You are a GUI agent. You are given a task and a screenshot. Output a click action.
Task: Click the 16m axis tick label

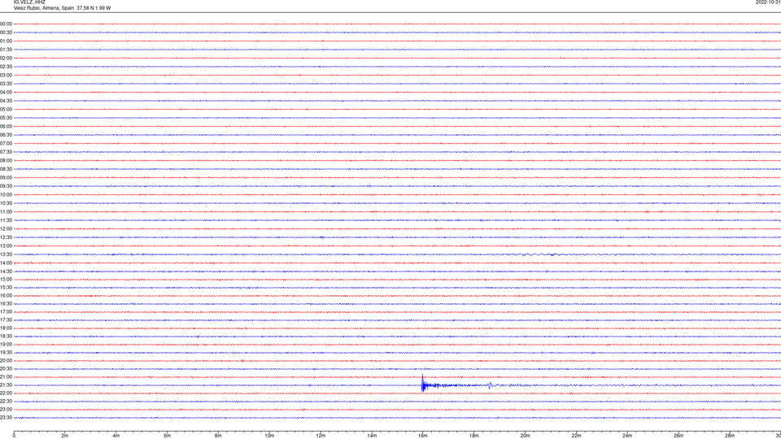(x=423, y=436)
